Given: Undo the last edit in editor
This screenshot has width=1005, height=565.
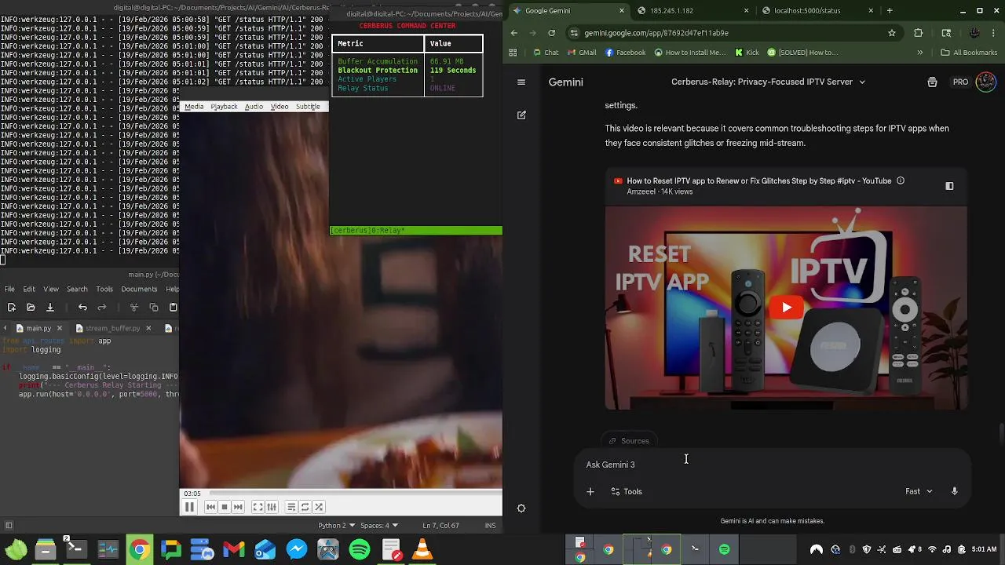Looking at the screenshot, I should click(x=82, y=308).
